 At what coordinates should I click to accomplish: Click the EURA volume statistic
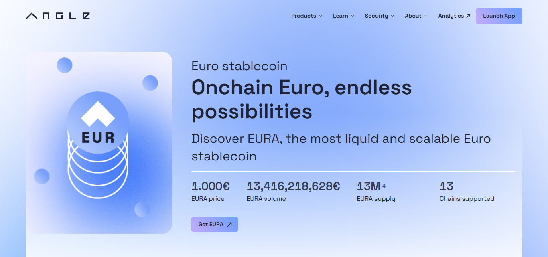[x=293, y=191]
